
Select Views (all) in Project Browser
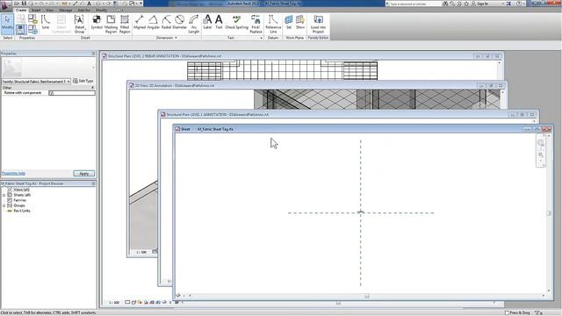tap(21, 190)
